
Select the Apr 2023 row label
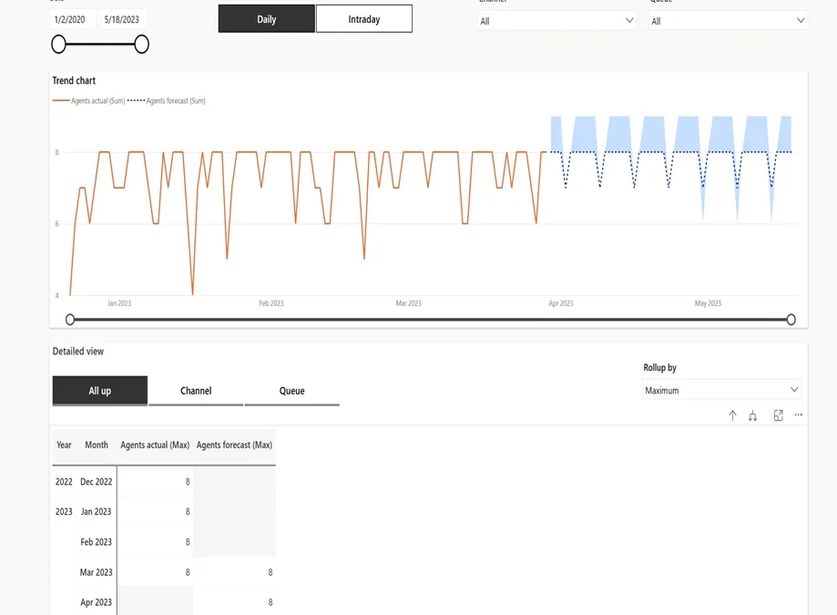pos(96,602)
